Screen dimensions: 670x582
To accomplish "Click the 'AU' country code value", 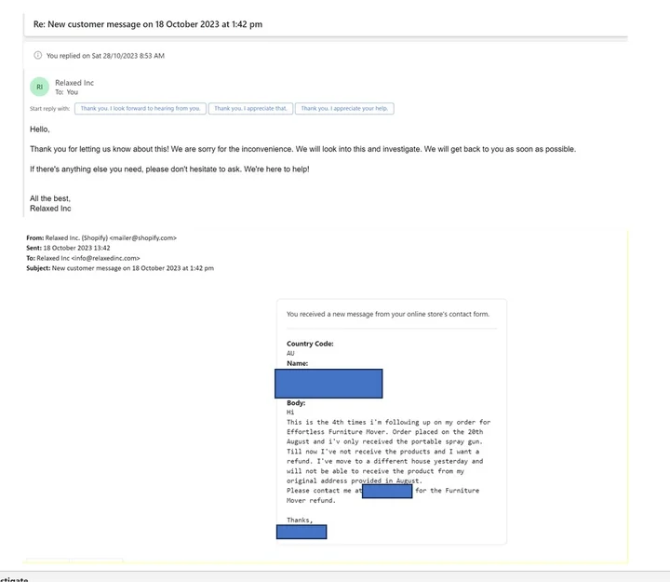I will (x=290, y=353).
